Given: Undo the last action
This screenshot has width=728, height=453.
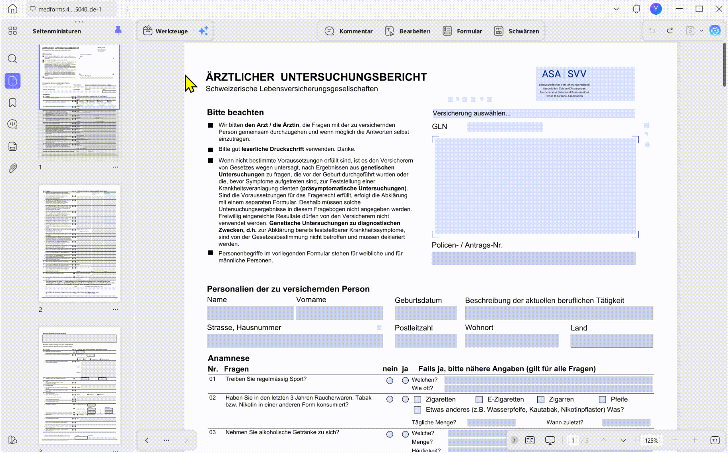Looking at the screenshot, I should (x=652, y=31).
